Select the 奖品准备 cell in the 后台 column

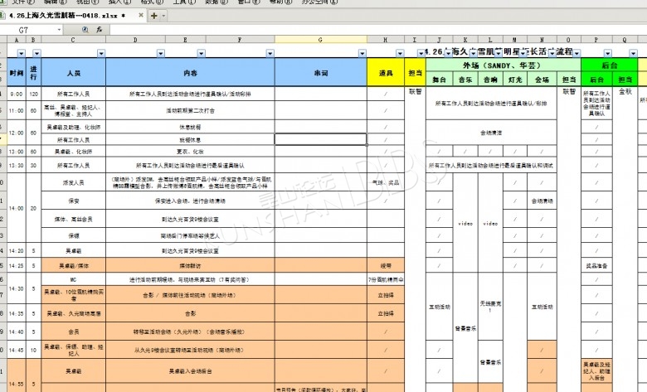596,266
